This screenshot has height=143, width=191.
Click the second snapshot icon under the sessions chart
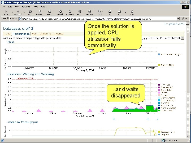pyautogui.click(x=148, y=119)
